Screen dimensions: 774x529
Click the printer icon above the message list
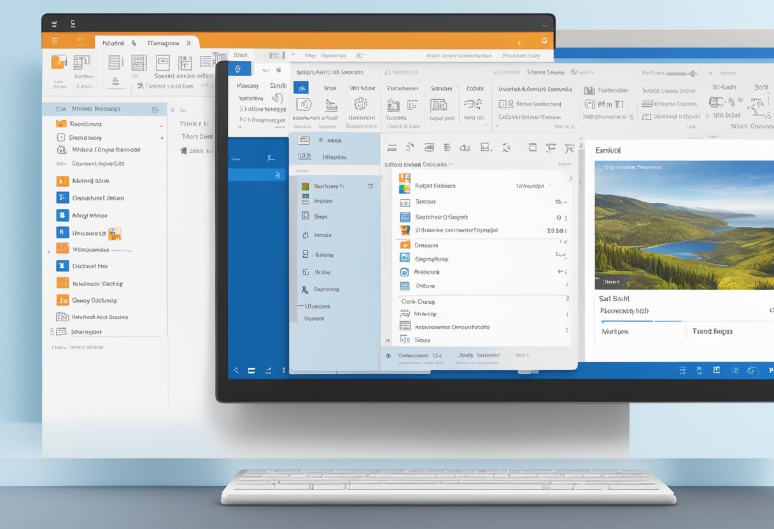429,147
